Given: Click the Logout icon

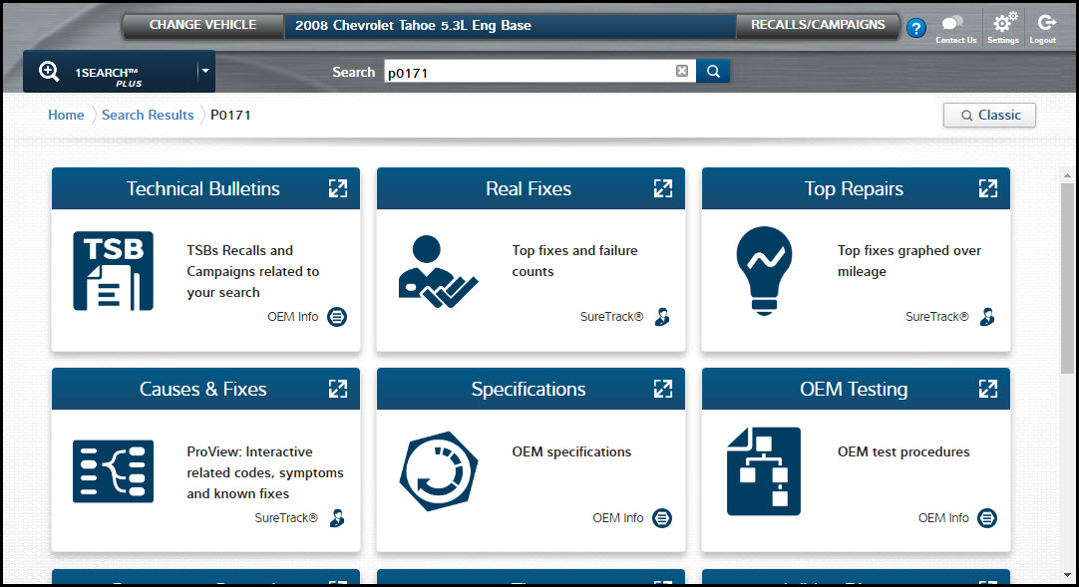Looking at the screenshot, I should coord(1043,25).
